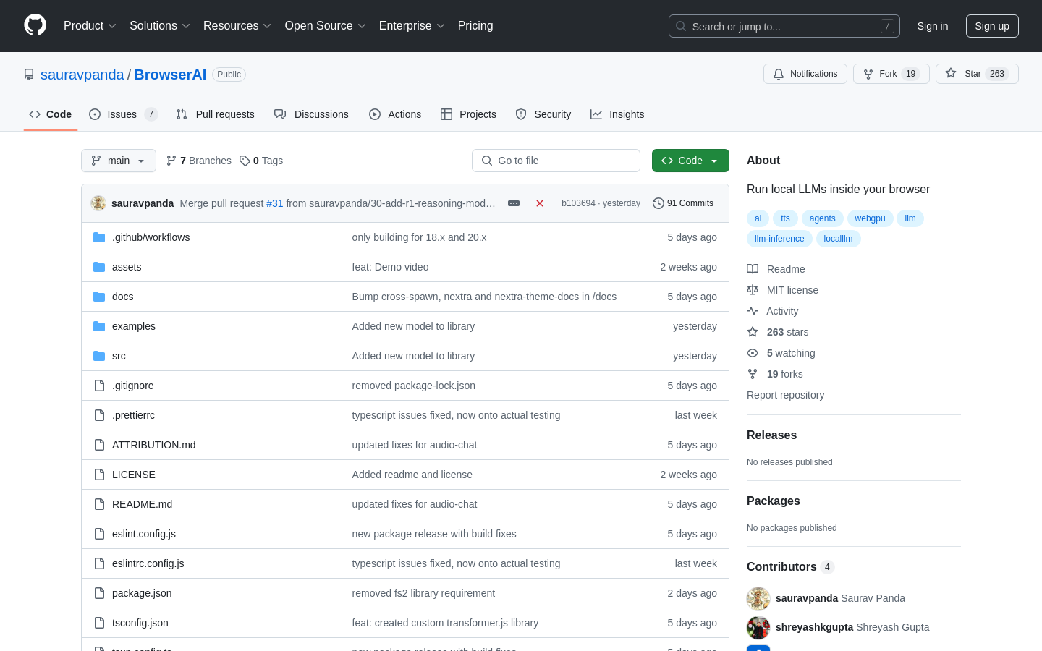View 91 Commits history

(683, 203)
